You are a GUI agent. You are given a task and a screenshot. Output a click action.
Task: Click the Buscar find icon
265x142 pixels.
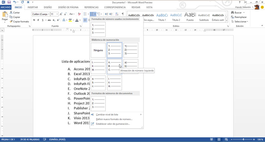tap(237, 12)
